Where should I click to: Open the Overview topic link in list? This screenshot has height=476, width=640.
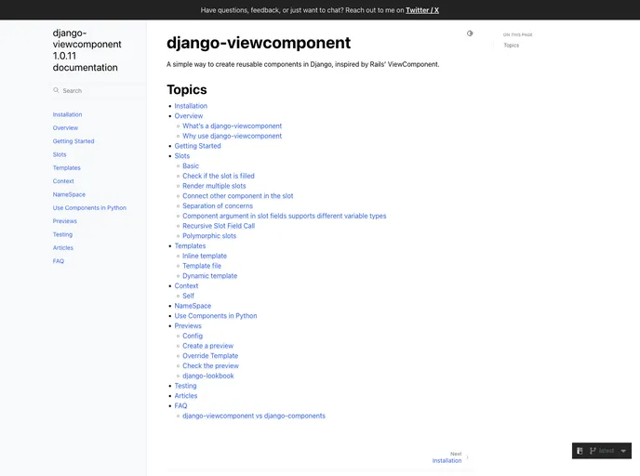(189, 116)
